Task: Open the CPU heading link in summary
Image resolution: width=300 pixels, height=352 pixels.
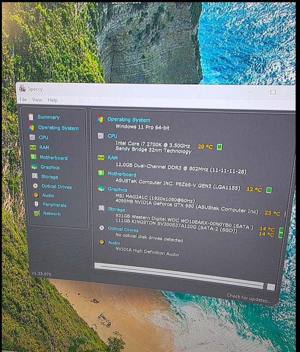Action: pyautogui.click(x=112, y=136)
